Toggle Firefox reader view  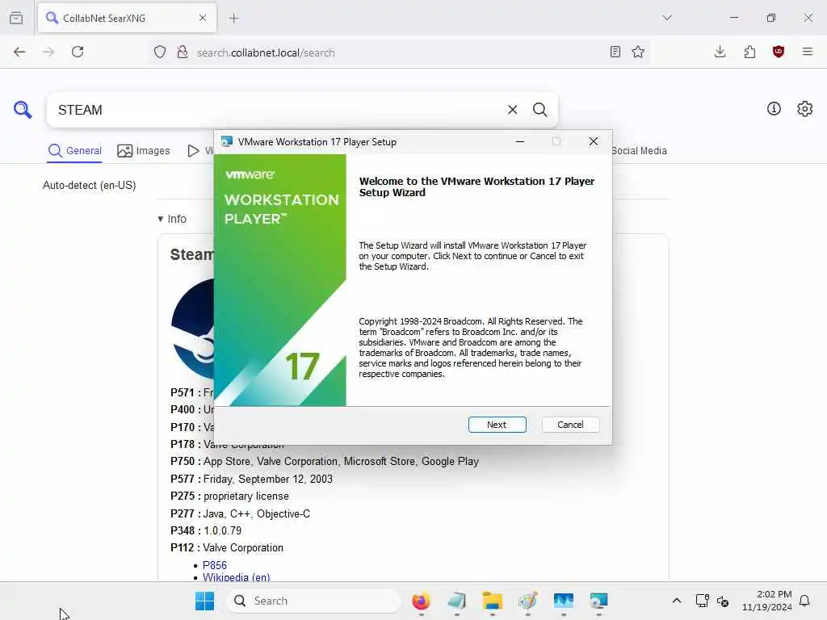(615, 52)
